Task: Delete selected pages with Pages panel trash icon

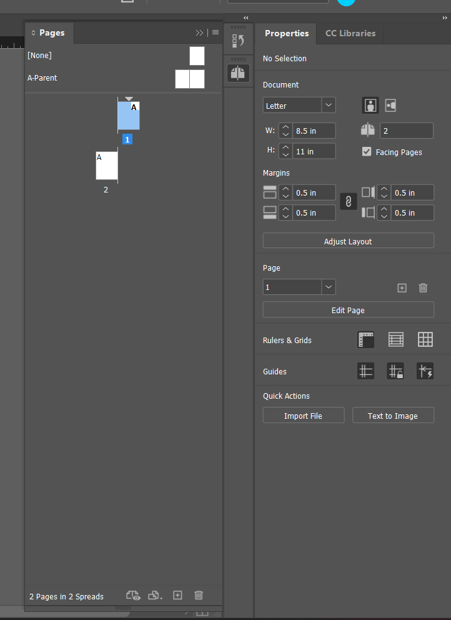Action: [x=199, y=595]
